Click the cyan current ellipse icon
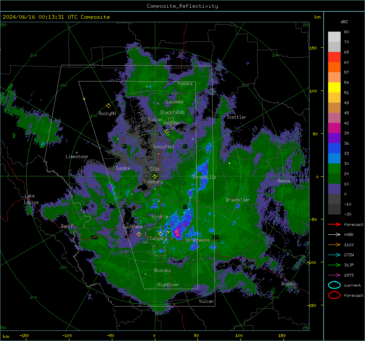This screenshot has width=365, height=341. (334, 285)
